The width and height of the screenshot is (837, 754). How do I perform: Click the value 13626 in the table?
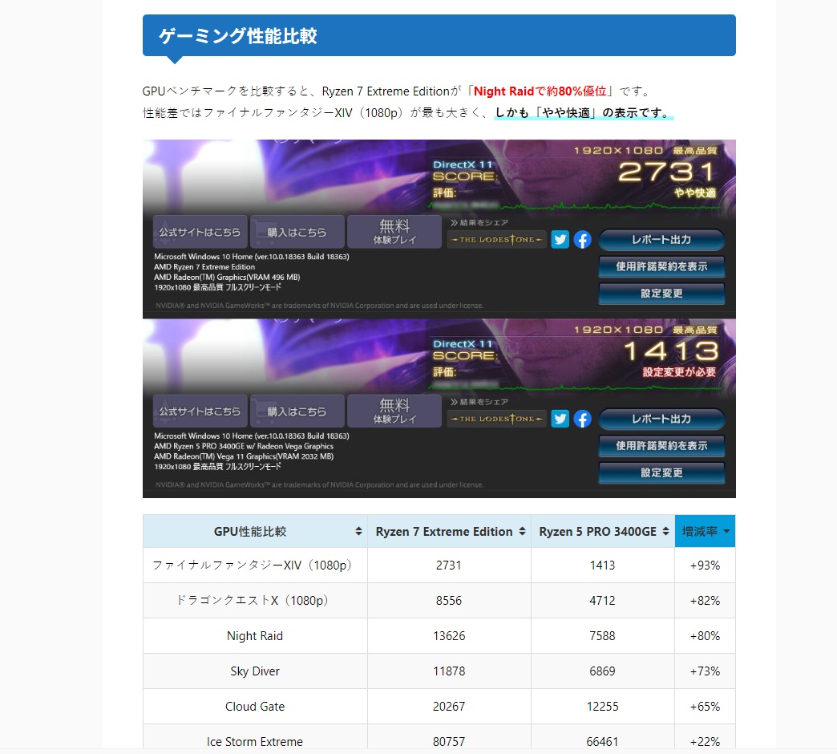click(449, 635)
